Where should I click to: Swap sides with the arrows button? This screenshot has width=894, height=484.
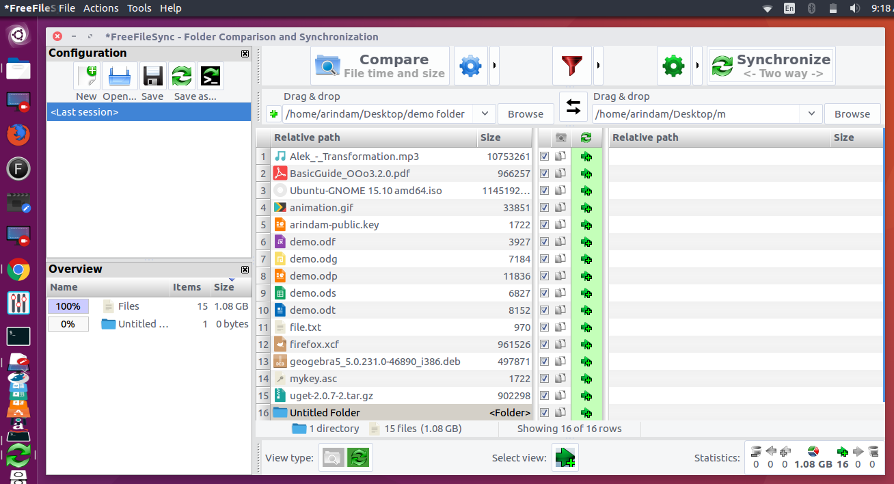point(573,107)
